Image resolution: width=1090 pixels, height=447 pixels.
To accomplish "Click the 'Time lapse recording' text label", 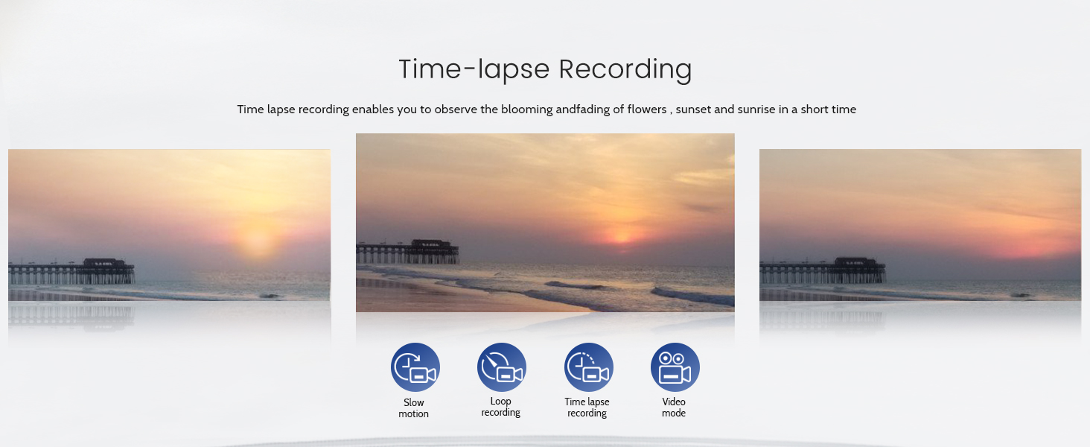I will pos(587,408).
